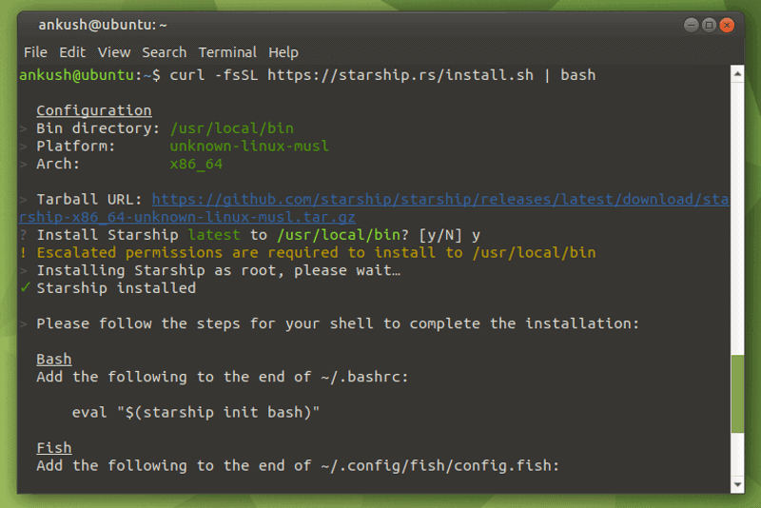
Task: Maximize the terminal window
Action: point(709,25)
